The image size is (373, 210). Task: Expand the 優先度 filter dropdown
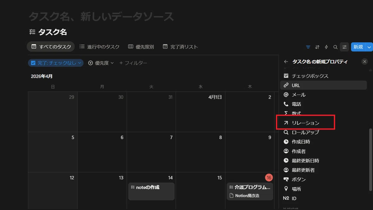click(101, 63)
